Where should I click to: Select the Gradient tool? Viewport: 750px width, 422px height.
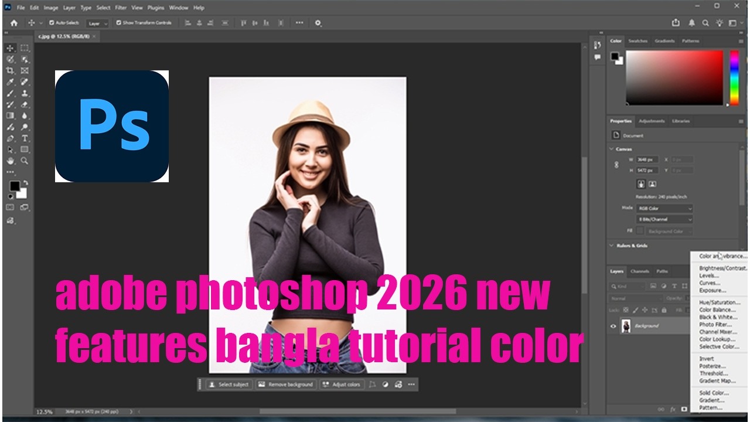(x=11, y=115)
